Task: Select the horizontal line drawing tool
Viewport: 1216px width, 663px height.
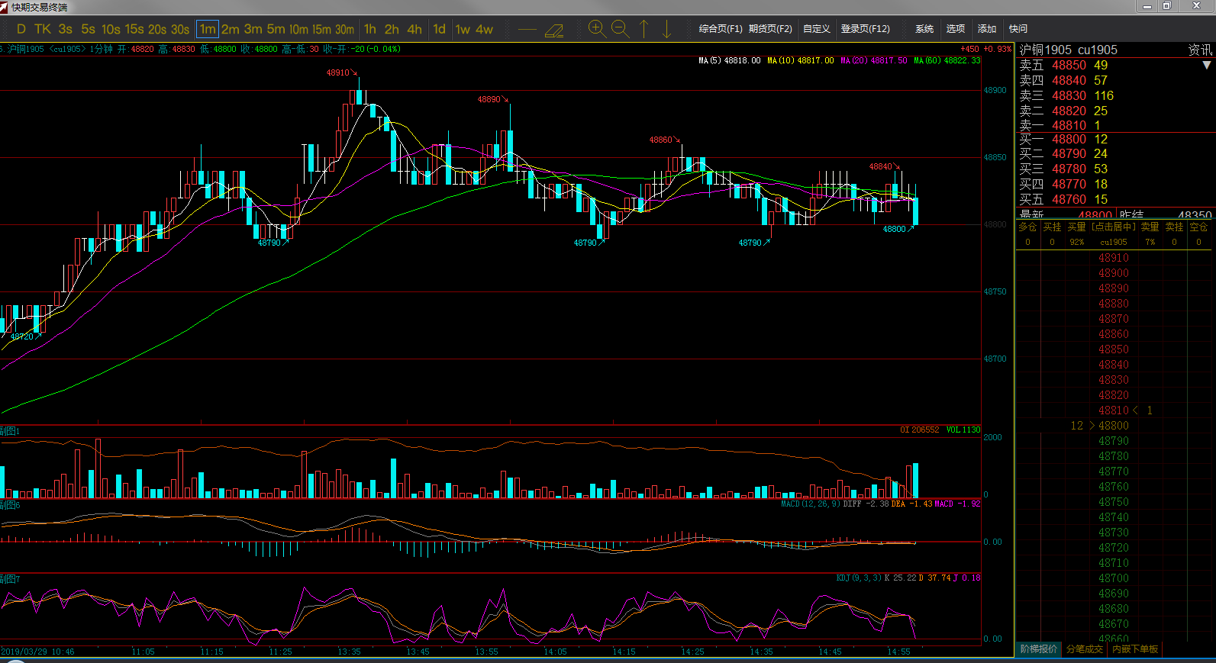Action: [527, 30]
